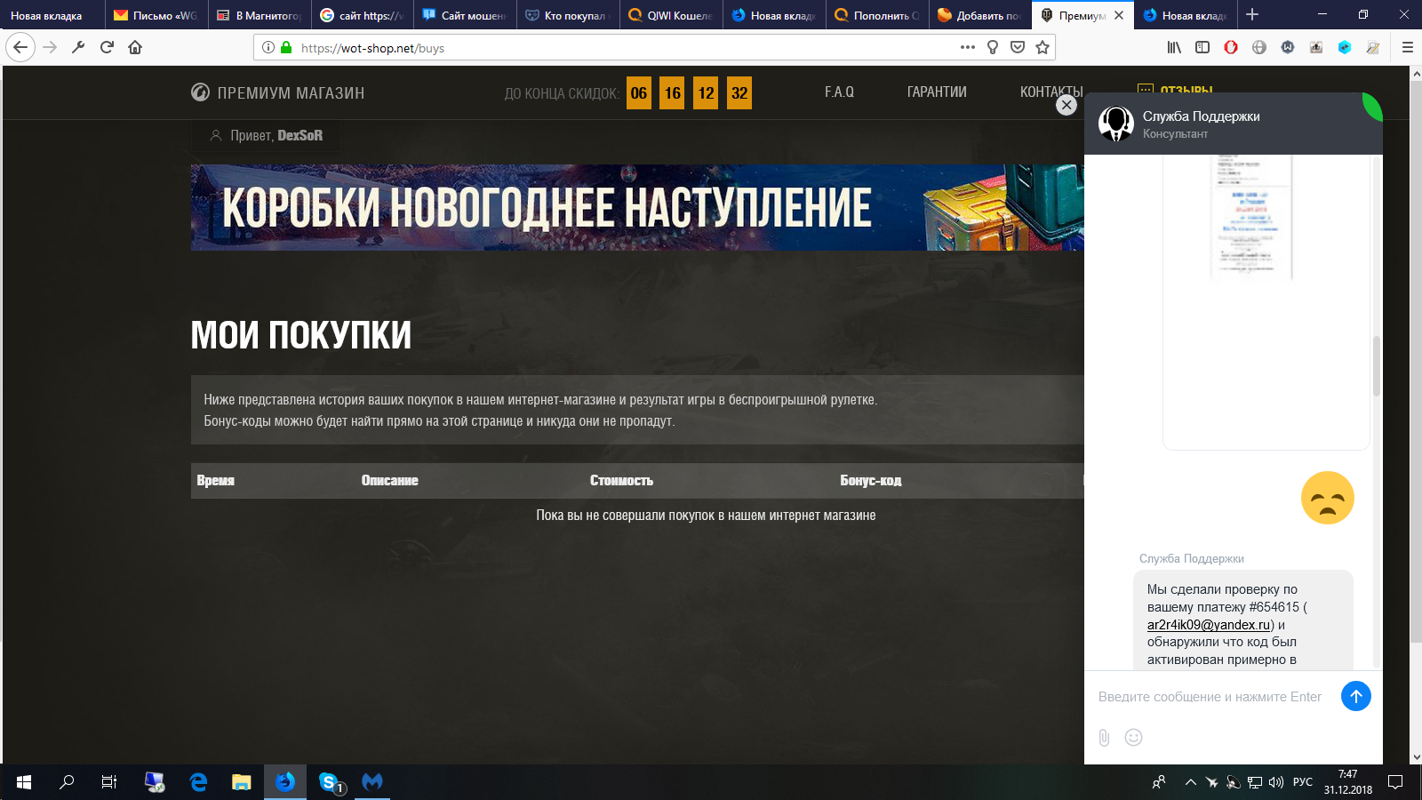Open the blue cube extension icon
The width and height of the screenshot is (1422, 800).
click(1345, 47)
